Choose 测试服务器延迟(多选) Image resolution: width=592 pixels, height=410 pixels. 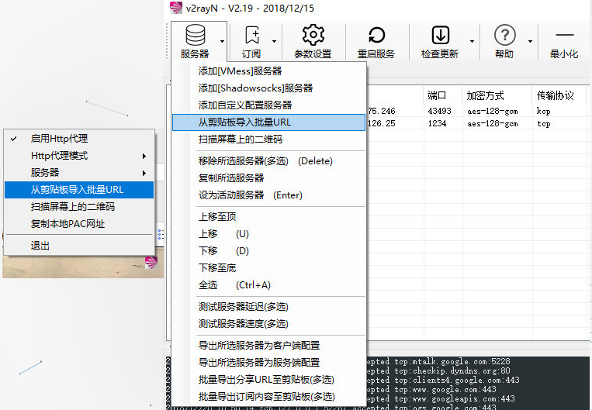[x=268, y=307]
